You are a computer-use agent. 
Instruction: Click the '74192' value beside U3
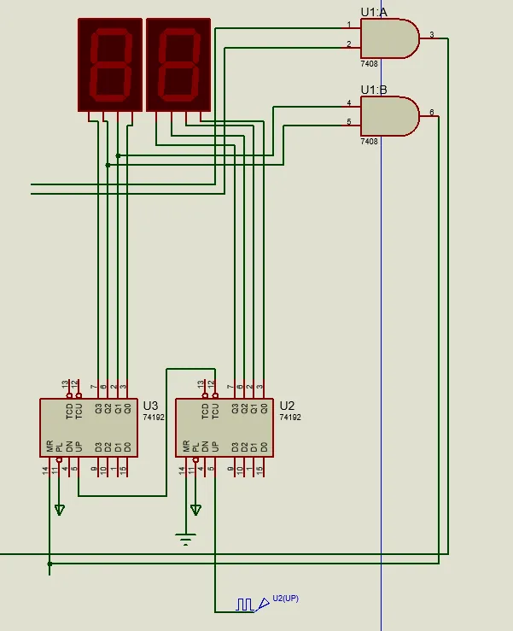click(x=154, y=418)
